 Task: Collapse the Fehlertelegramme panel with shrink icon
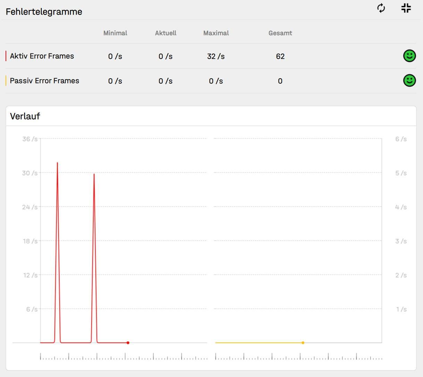pos(406,8)
